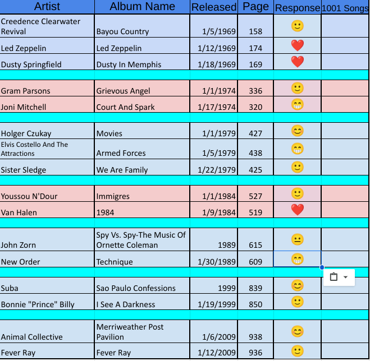Select the Page column header
Image resolution: width=370 pixels, height=361 pixels.
pos(255,7)
